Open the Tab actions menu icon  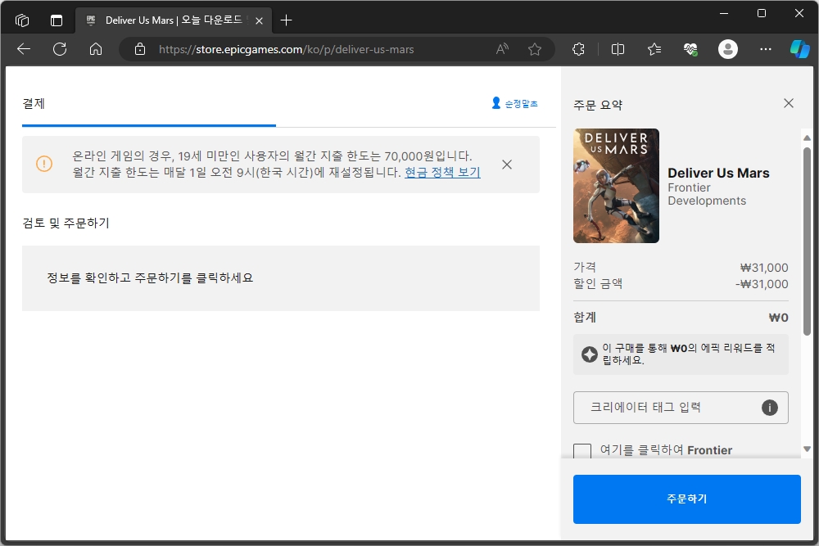[x=57, y=20]
